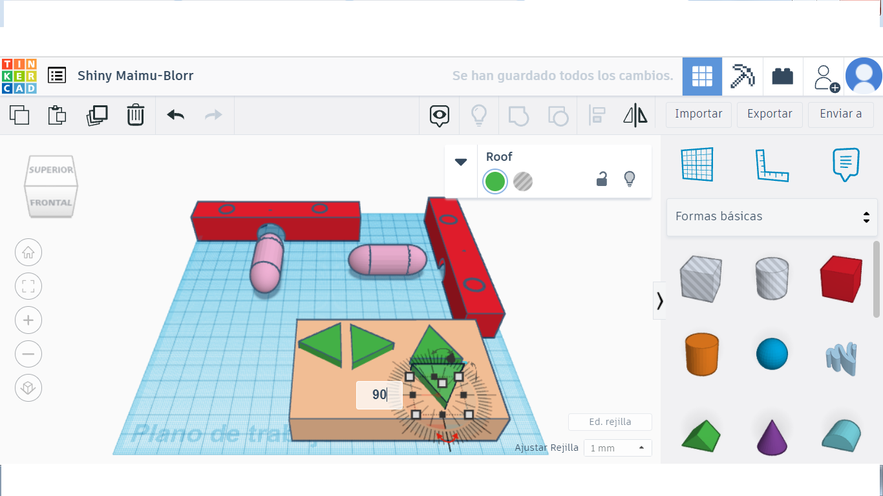The width and height of the screenshot is (883, 496).
Task: Pick the red Box shape
Action: click(x=841, y=278)
